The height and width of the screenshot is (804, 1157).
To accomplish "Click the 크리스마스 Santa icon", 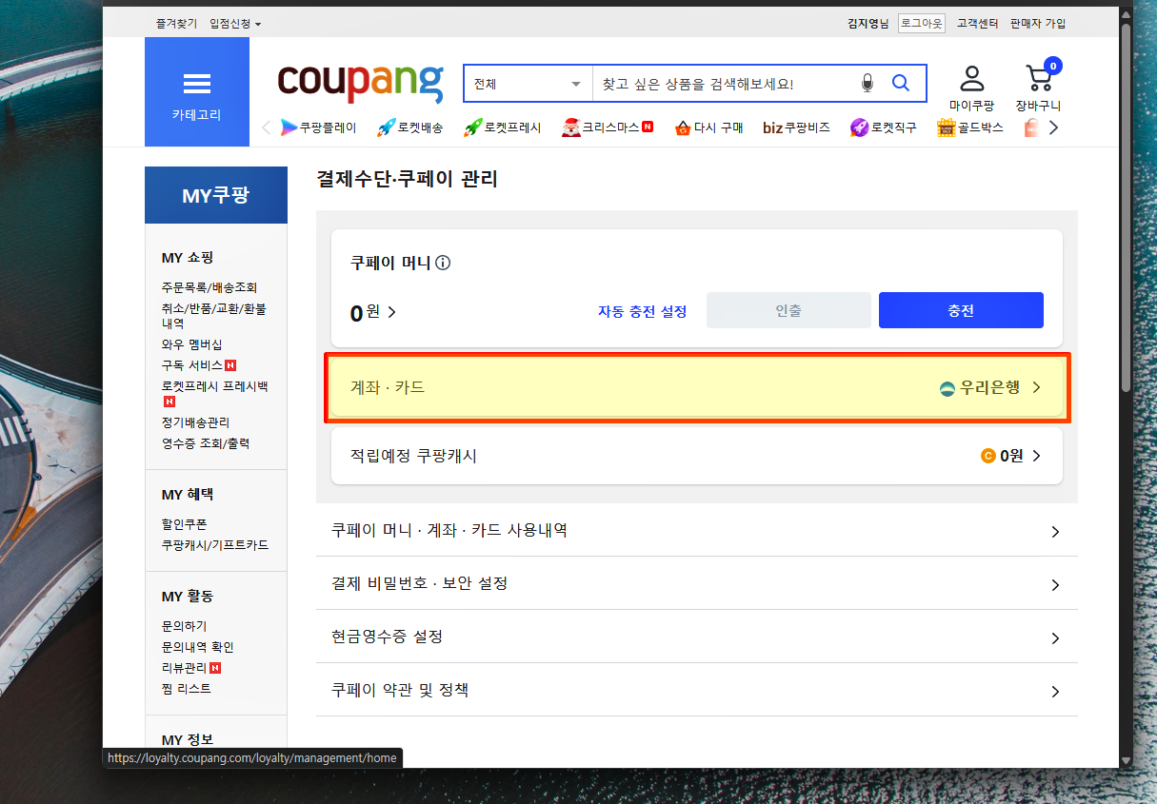I will (570, 127).
